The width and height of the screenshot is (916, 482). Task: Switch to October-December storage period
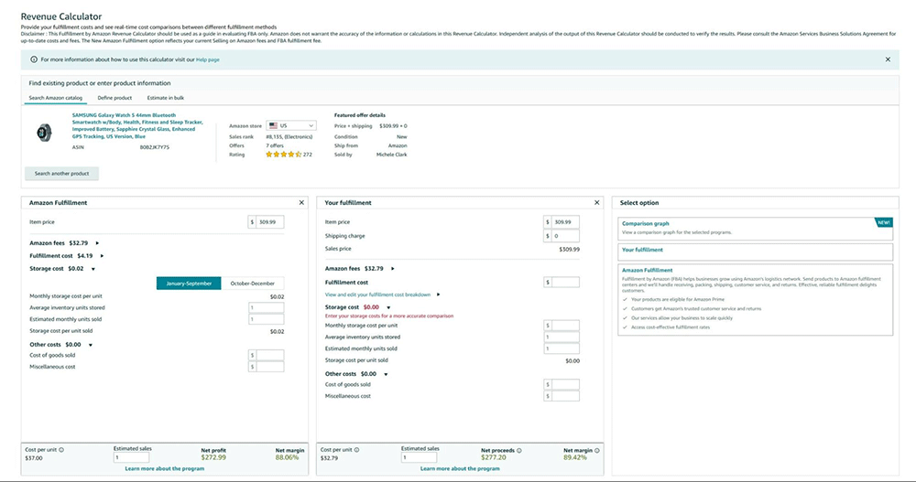[x=252, y=284]
